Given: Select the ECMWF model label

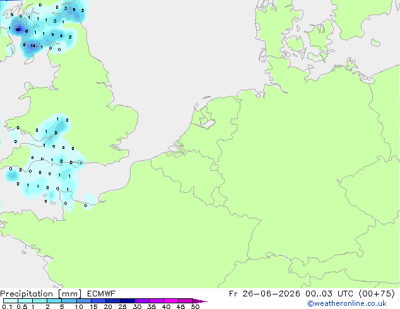Looking at the screenshot, I should click(x=102, y=294).
